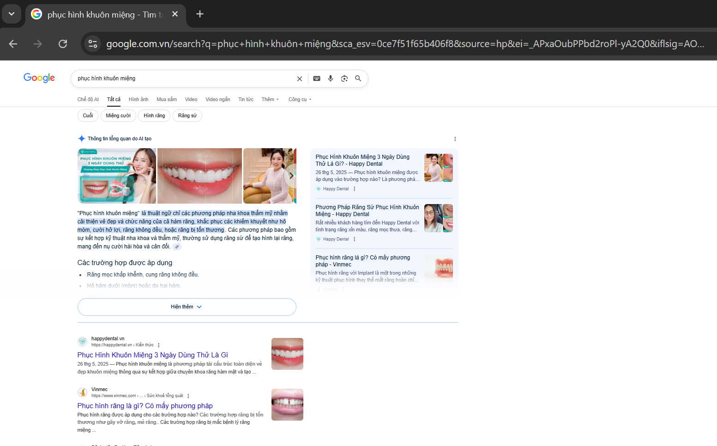Go back to previous page
Screen dimensions: 717x446
(13, 44)
